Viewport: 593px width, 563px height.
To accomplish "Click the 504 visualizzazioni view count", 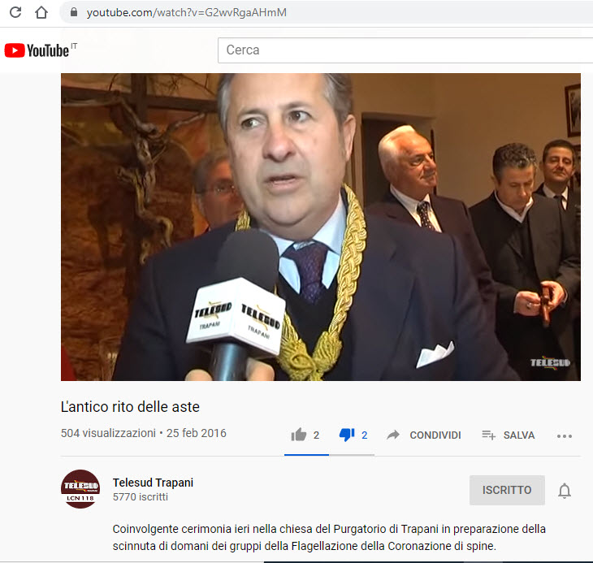I will coord(108,433).
